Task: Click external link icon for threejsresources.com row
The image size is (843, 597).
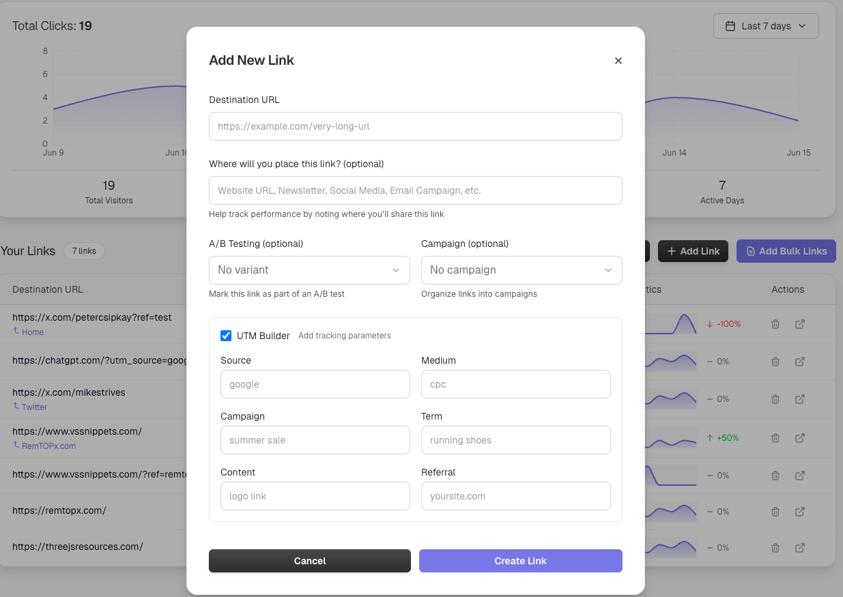Action: pos(800,547)
